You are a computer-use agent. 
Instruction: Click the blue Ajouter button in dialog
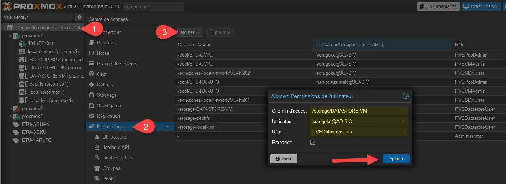[x=396, y=159]
